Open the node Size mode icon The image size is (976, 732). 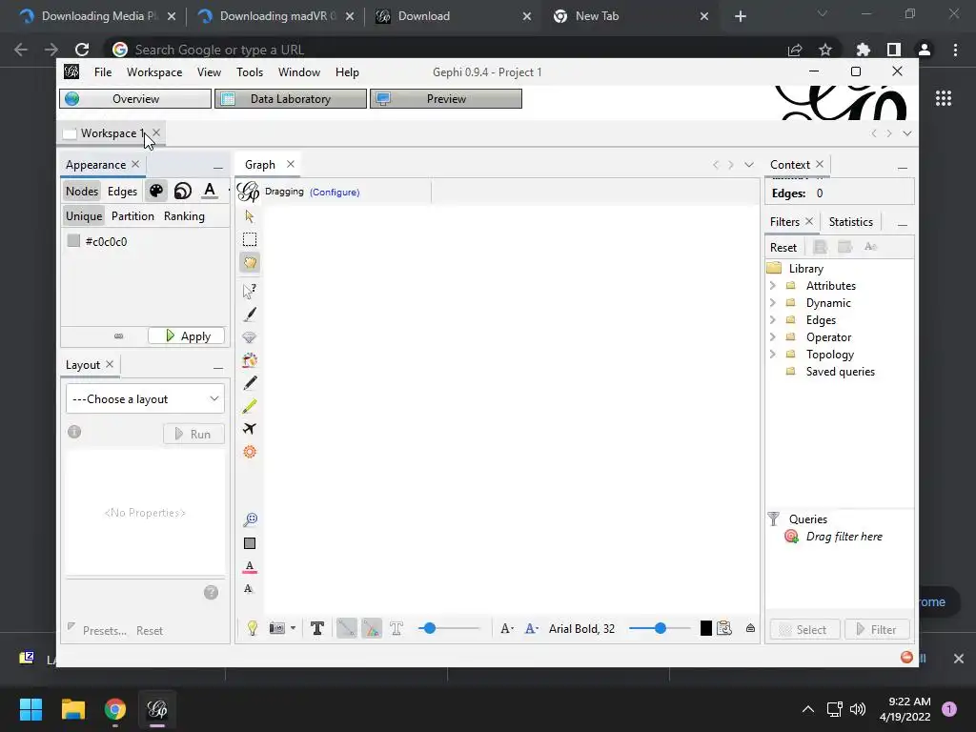[182, 191]
